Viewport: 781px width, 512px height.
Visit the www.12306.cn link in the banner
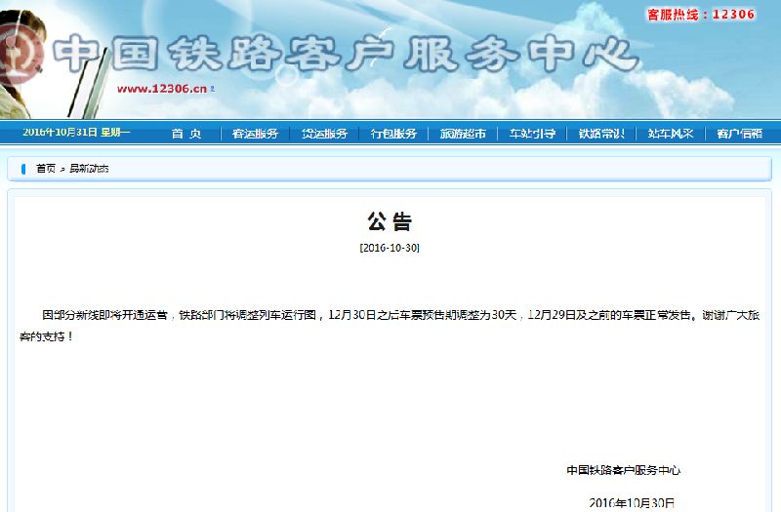click(162, 89)
